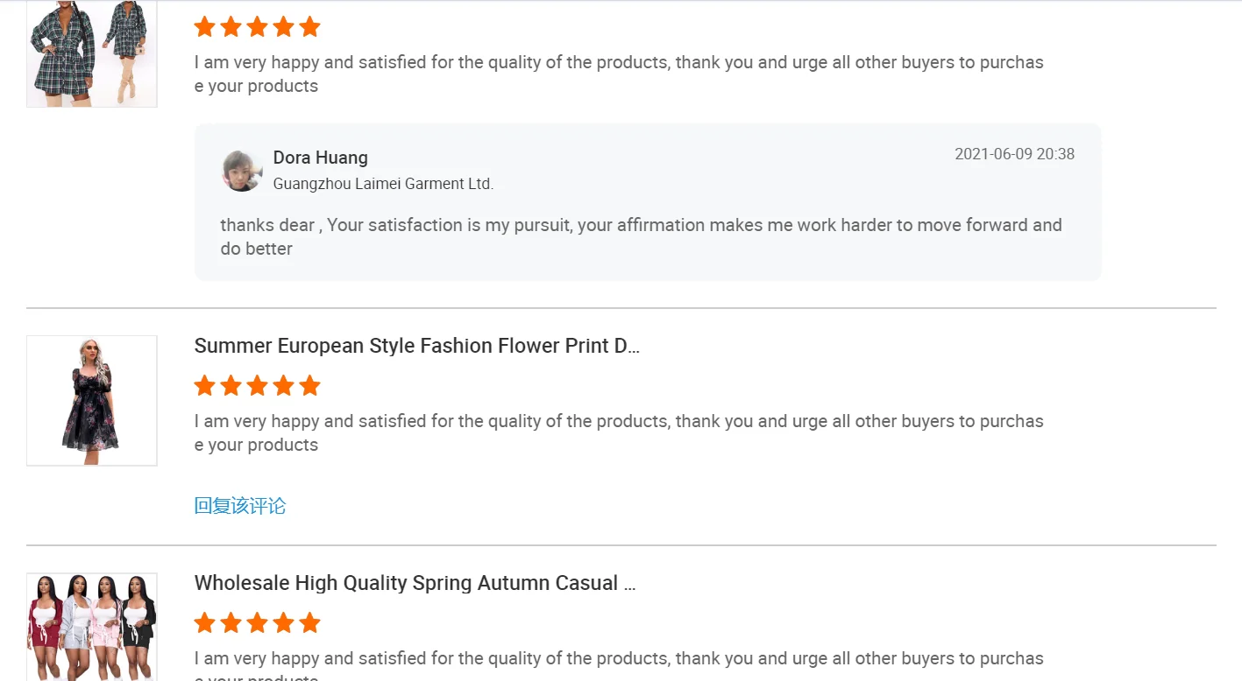Click the 回复该评论 reply link
Viewport: 1242px width, 681px height.
[240, 506]
